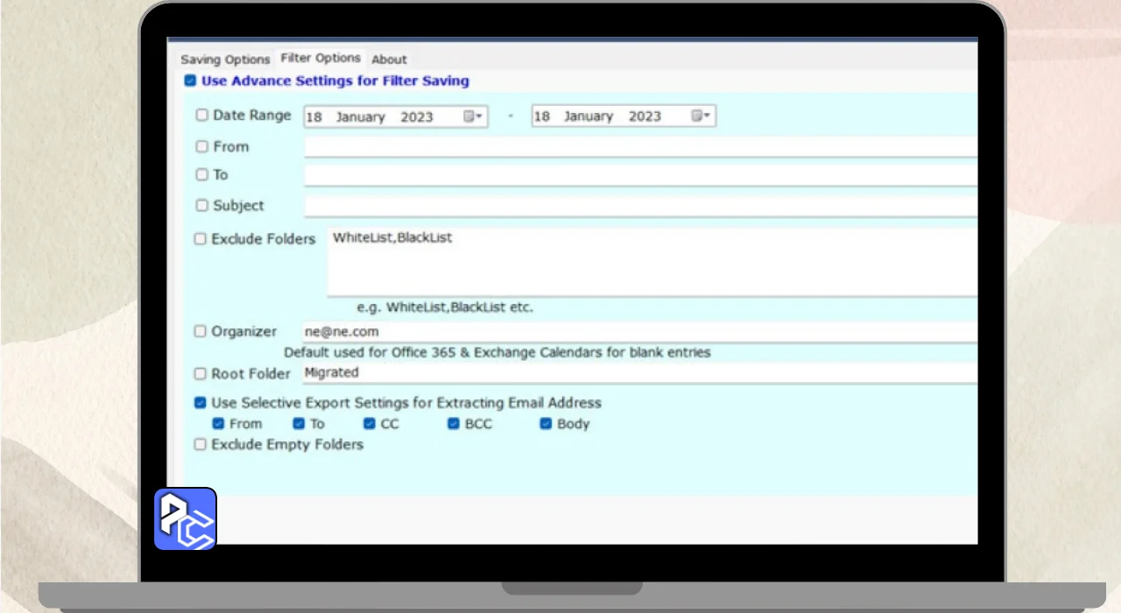Screen dimensions: 1121x613
Task: Open the end date calendar dropdown
Action: pos(702,116)
